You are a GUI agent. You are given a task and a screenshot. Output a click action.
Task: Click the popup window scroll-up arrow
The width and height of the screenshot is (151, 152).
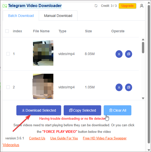149,3
